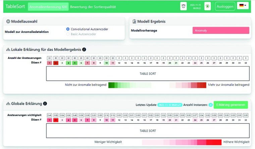
Task: Select the Convolutional Autoencoder radio option
Action: tap(68, 29)
